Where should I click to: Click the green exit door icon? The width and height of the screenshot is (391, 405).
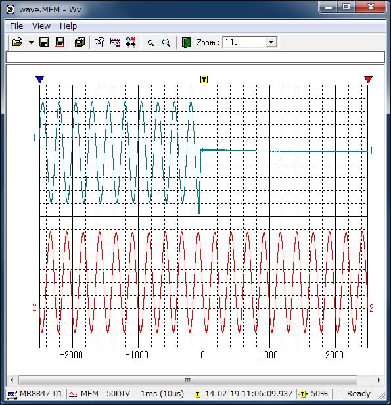(186, 42)
